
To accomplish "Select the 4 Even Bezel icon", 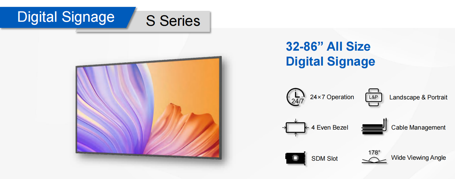I will (x=296, y=127).
